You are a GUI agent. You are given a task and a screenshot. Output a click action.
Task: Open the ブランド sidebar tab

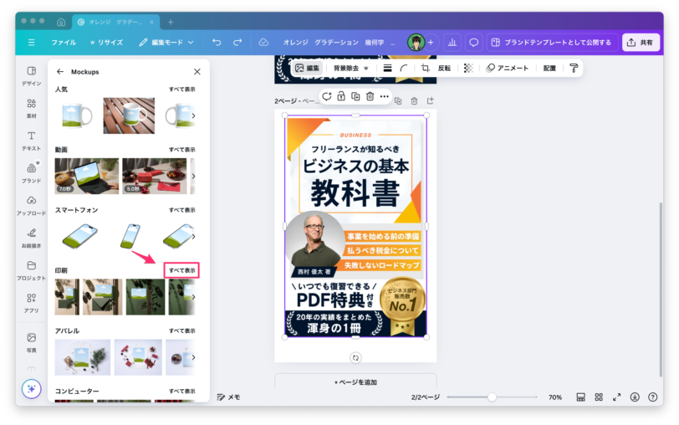[x=32, y=173]
